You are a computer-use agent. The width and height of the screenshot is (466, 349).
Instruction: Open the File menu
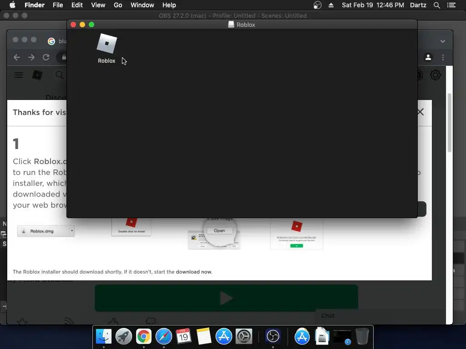[58, 5]
